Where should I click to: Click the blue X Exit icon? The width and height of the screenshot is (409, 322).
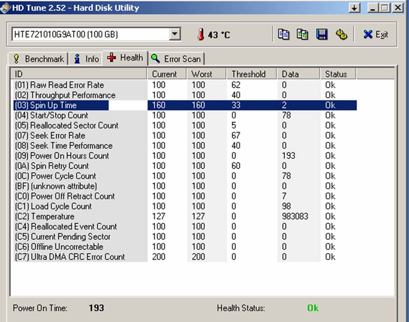point(368,35)
